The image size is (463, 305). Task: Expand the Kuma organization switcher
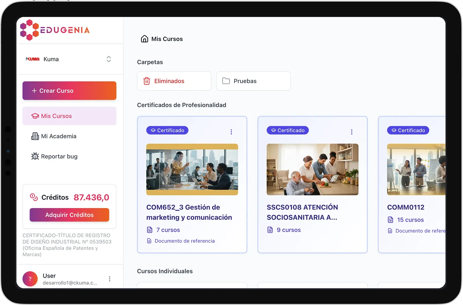coord(108,59)
